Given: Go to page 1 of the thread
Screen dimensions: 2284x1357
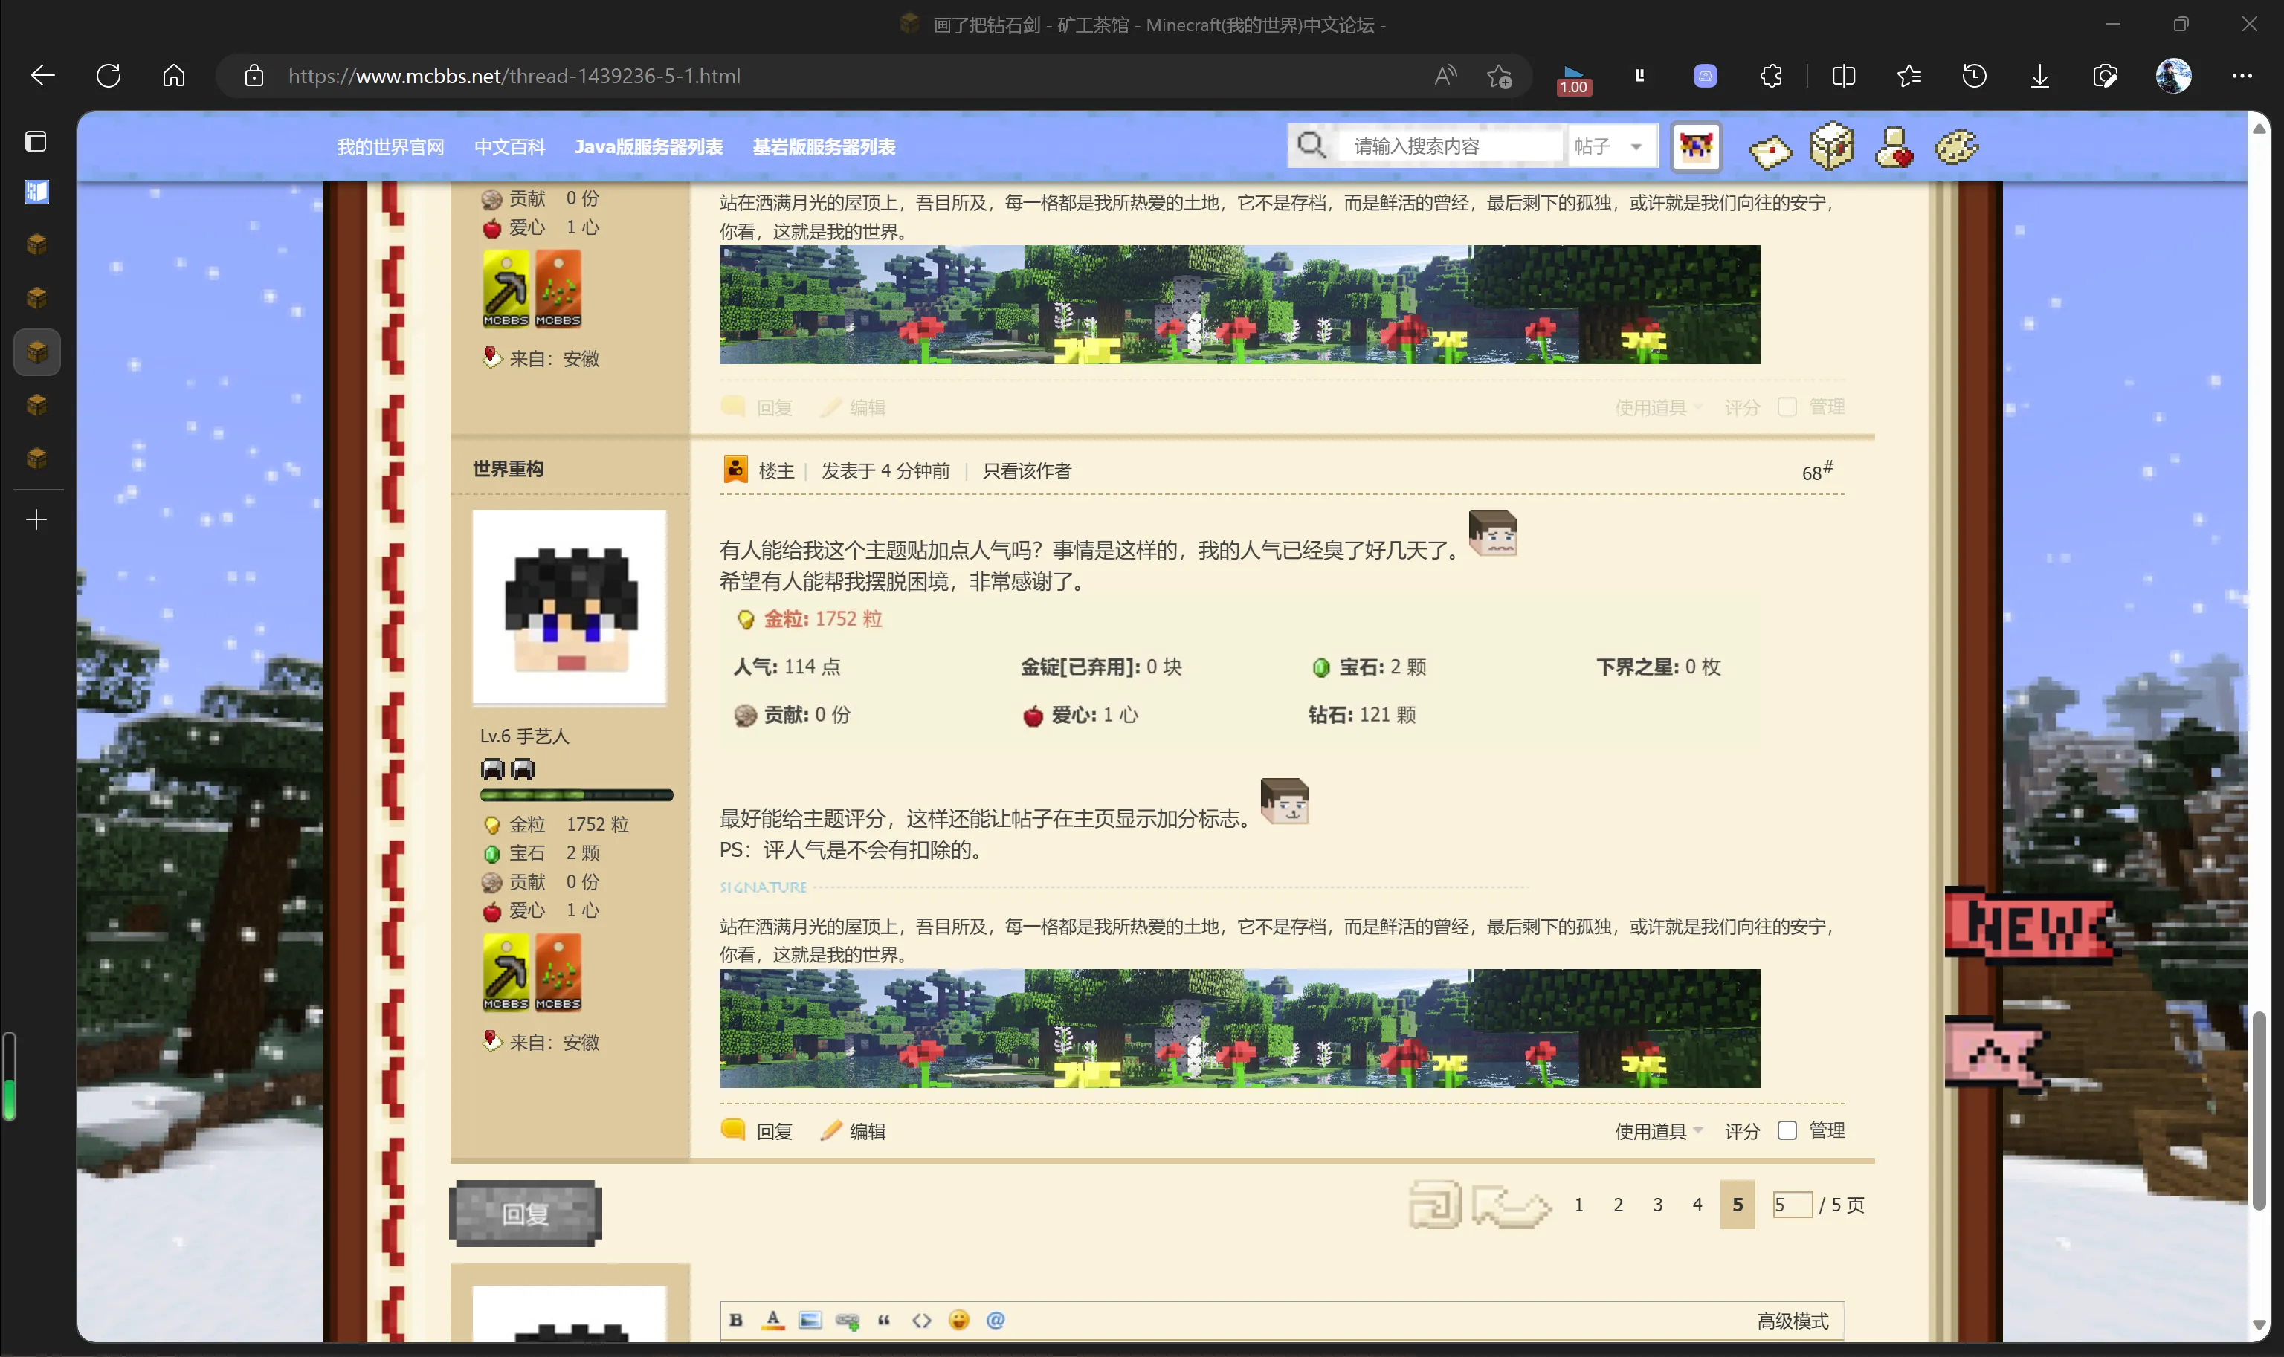Looking at the screenshot, I should click(x=1578, y=1205).
